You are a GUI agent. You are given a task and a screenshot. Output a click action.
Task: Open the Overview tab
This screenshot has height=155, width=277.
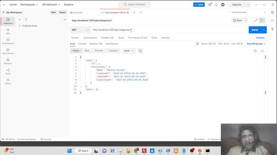click(x=76, y=12)
